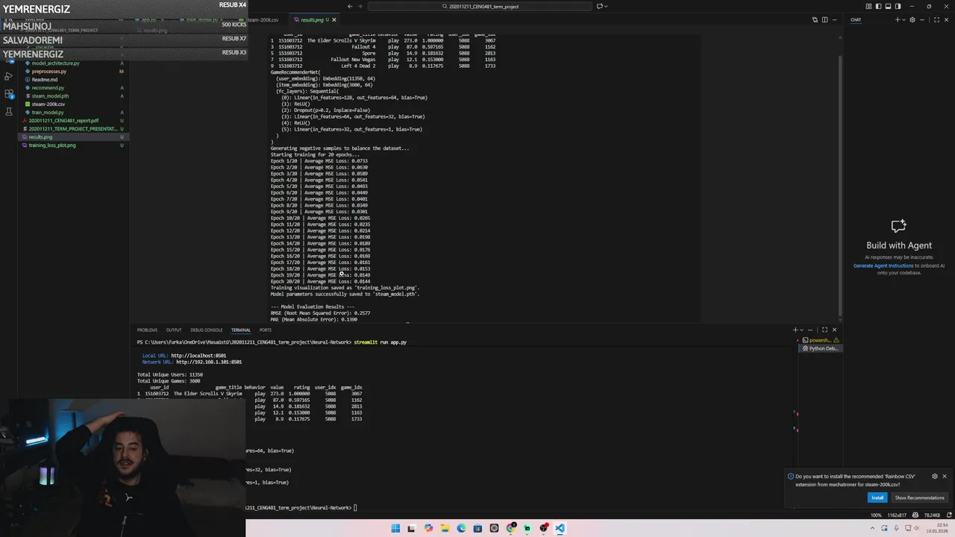955x537 pixels.
Task: Click Visual Studio Code taskbar icon
Action: coord(560,528)
